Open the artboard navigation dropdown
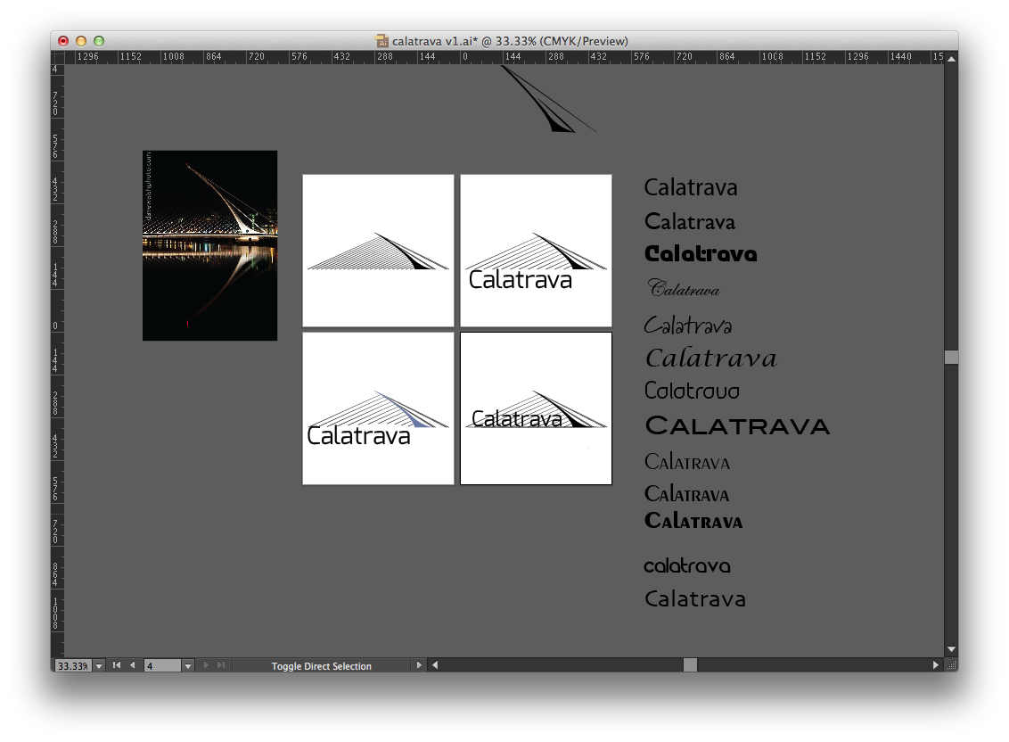This screenshot has width=1009, height=742. tap(188, 666)
